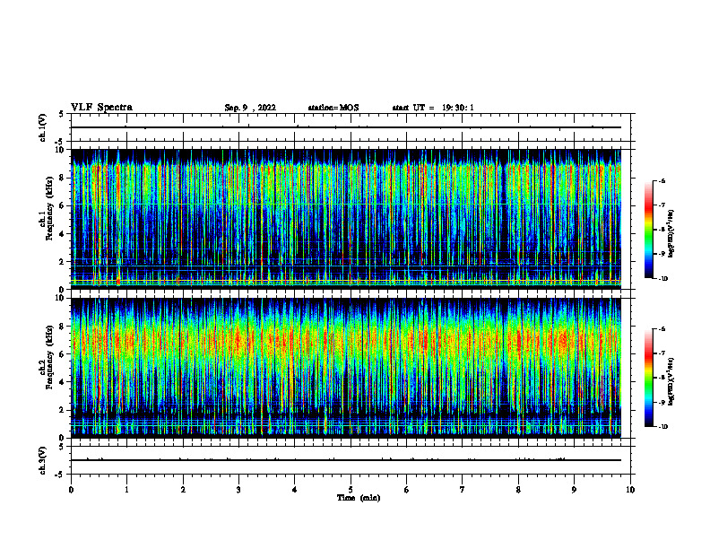Viewport: 710px width, 549px height.
Task: Click the upper PSD color scale bar
Action: coord(648,230)
